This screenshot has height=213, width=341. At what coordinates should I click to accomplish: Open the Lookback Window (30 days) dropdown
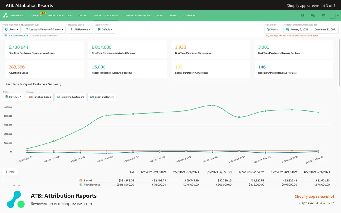[x=44, y=30]
